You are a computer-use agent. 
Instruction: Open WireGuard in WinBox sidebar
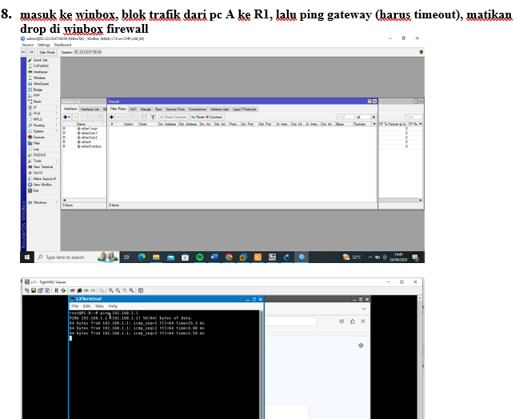[38, 84]
